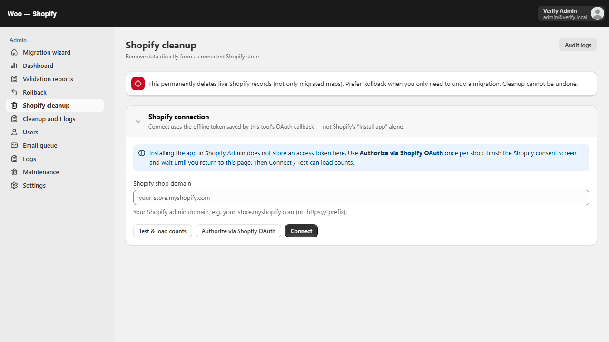The image size is (609, 342).
Task: Click the Validation reports clipboard icon
Action: 14,79
